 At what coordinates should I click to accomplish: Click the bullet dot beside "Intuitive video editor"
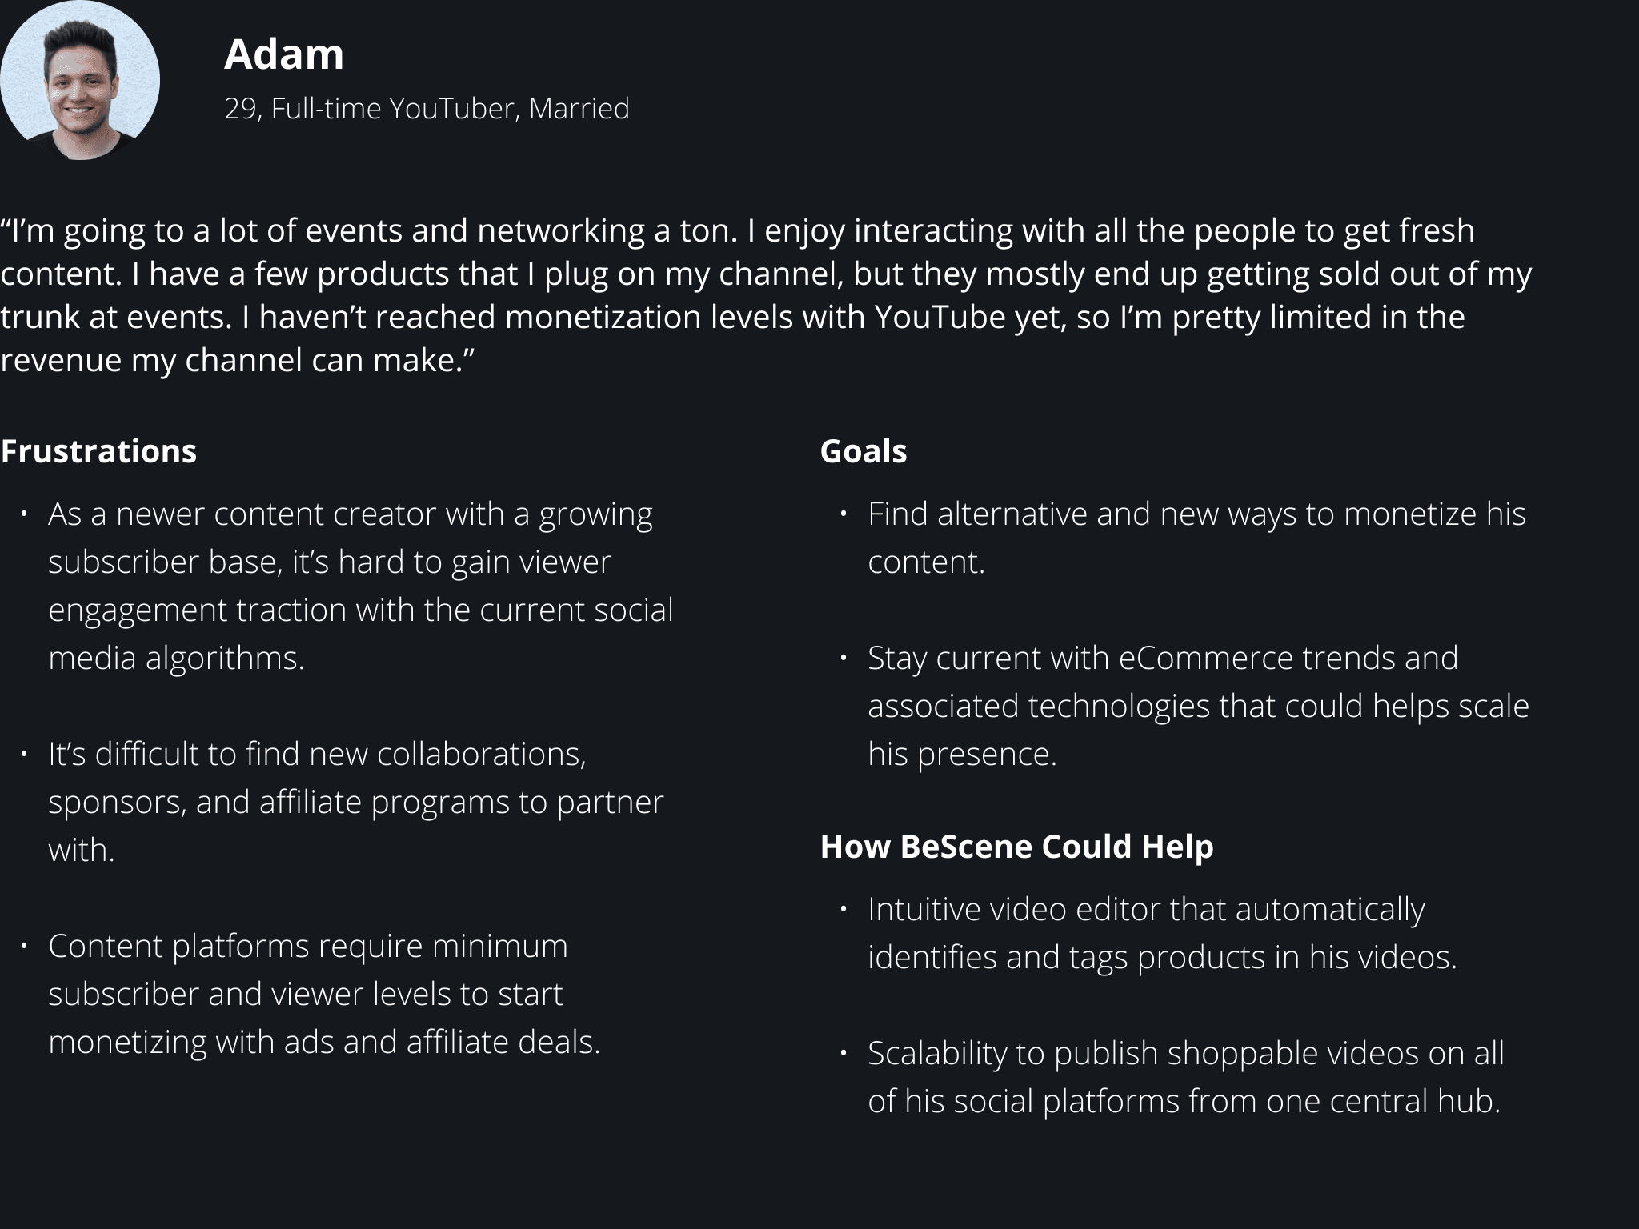[x=844, y=909]
